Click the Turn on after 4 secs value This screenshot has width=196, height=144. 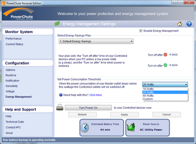173,65
